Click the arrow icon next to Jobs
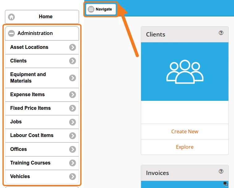The height and width of the screenshot is (188, 234). tap(73, 122)
